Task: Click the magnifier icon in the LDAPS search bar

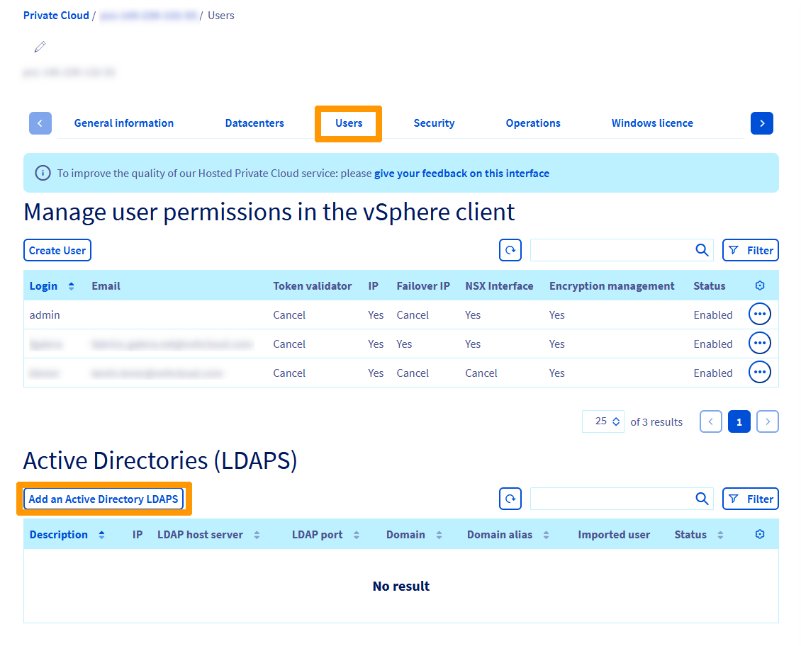Action: (x=702, y=499)
